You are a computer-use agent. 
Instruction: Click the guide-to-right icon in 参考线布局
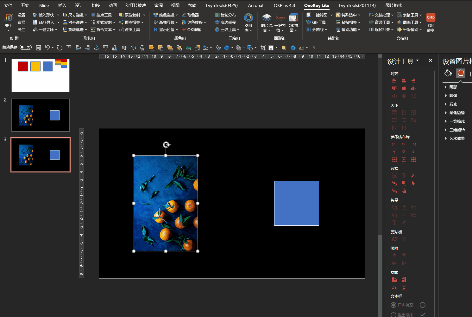point(413,144)
